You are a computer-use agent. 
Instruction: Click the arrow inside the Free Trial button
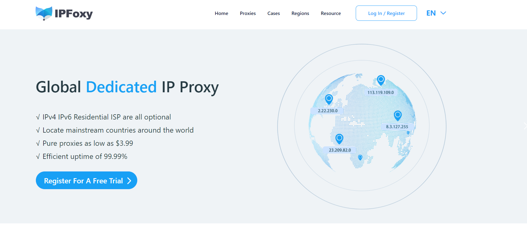pyautogui.click(x=129, y=181)
